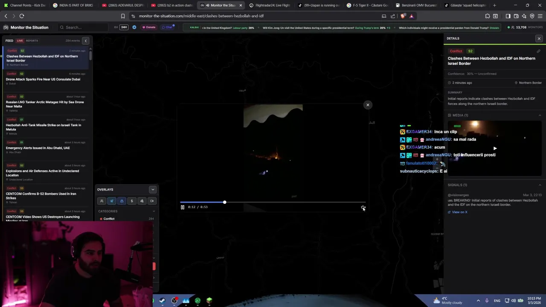Screen dimensions: 546x307
Task: Seek using the video progress slider handle
Action: point(224,202)
